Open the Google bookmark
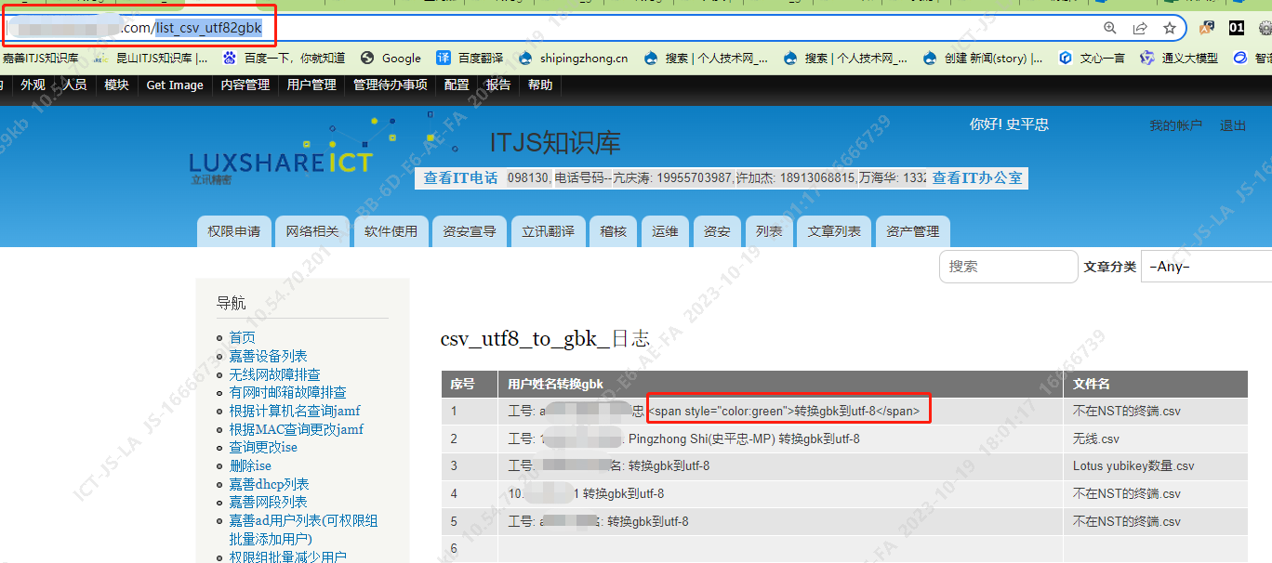Screen dimensions: 1272x563 (x=391, y=58)
